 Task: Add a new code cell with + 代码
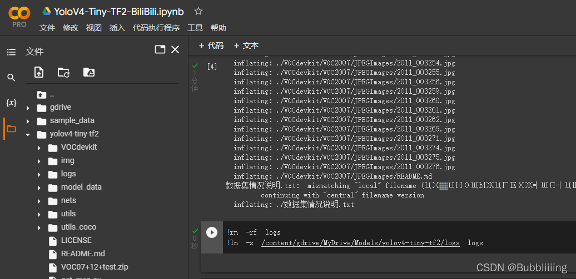pos(211,45)
